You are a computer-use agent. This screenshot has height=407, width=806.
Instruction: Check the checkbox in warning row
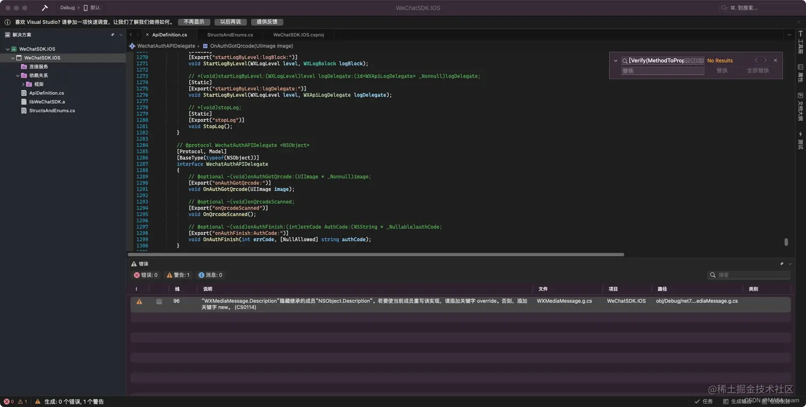point(159,302)
